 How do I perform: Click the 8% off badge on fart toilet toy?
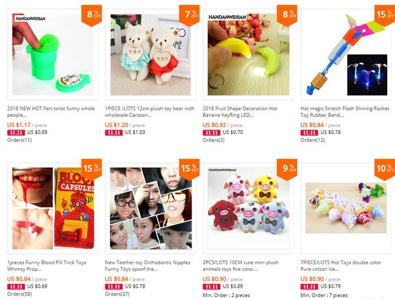click(x=92, y=15)
